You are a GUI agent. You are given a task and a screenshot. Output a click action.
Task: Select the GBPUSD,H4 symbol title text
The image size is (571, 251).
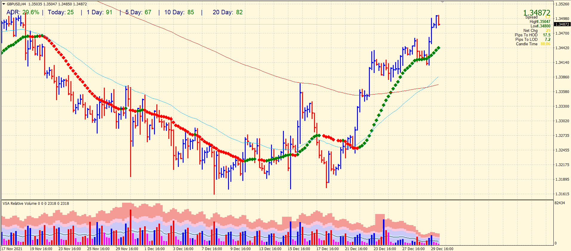pyautogui.click(x=16, y=4)
